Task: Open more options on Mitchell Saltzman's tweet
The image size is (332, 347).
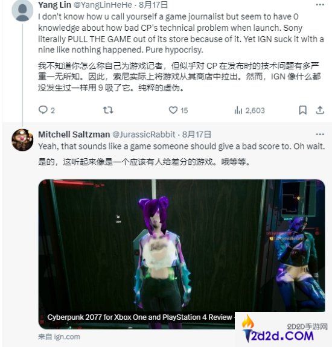Action: tap(320, 134)
